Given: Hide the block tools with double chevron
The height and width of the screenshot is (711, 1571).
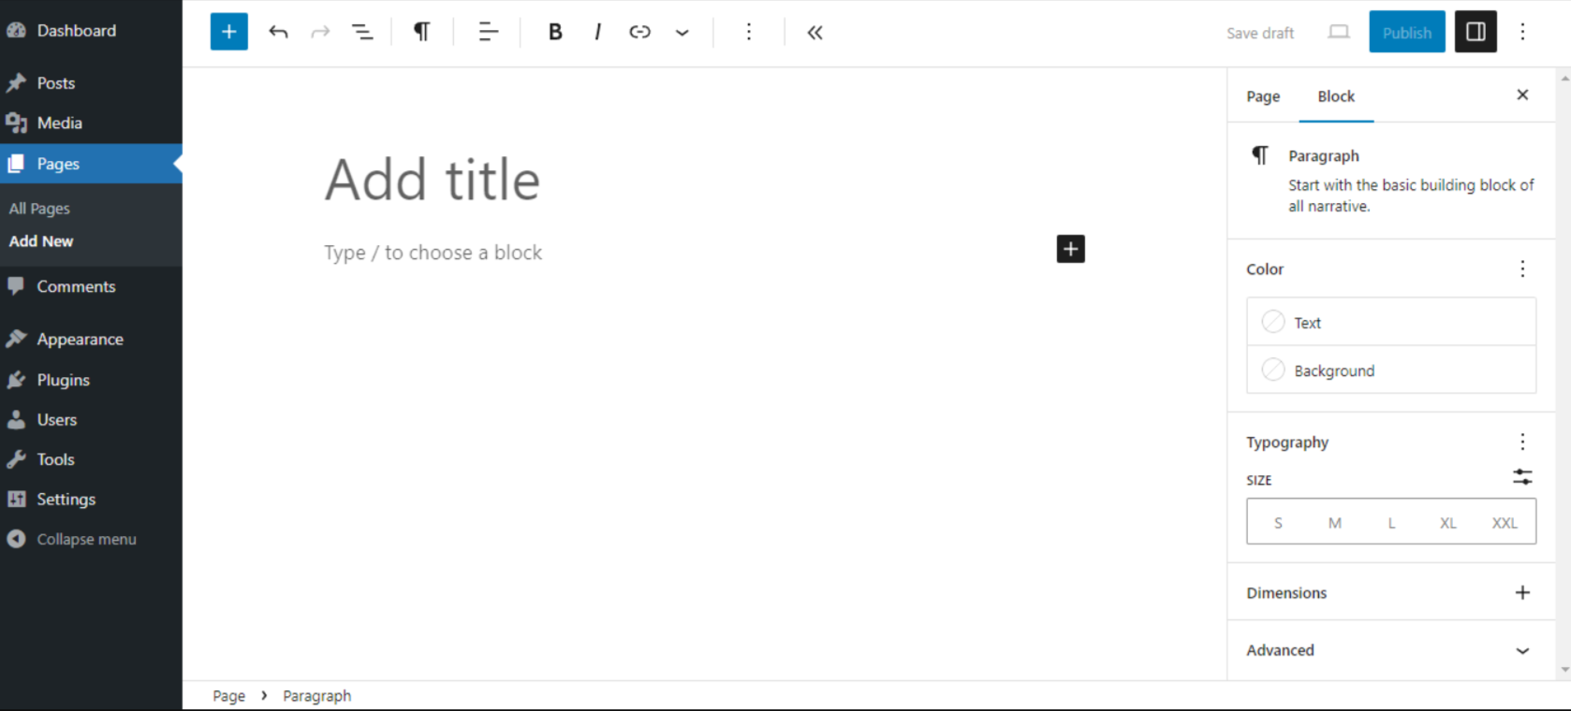Looking at the screenshot, I should pos(815,32).
